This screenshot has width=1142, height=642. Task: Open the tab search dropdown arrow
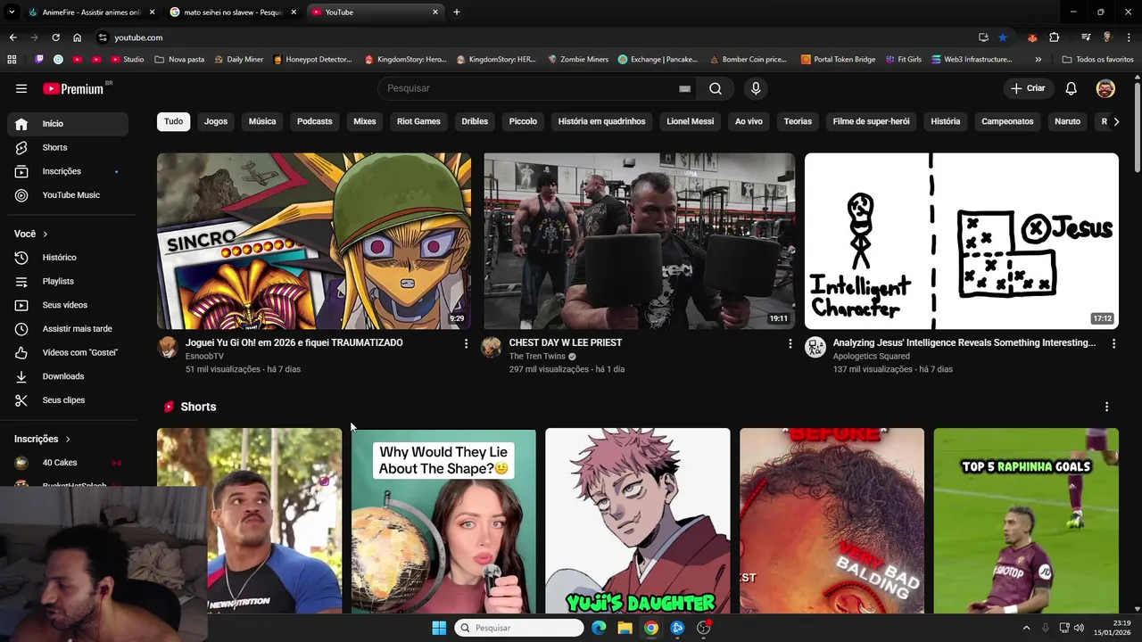tap(12, 12)
